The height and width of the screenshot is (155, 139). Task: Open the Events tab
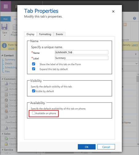(x=59, y=34)
